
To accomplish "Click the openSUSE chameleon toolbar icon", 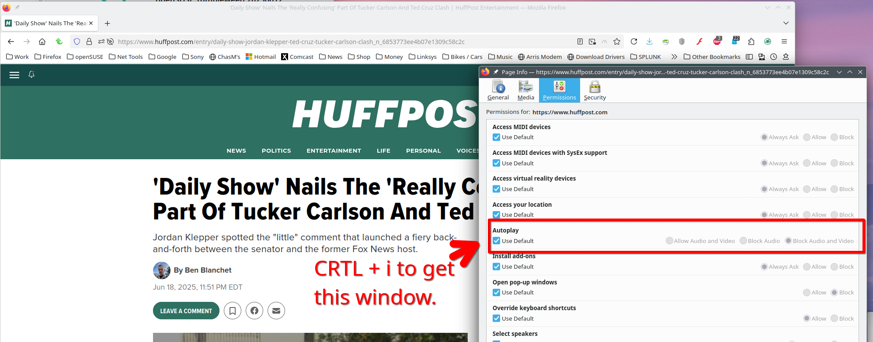I will click(x=665, y=41).
